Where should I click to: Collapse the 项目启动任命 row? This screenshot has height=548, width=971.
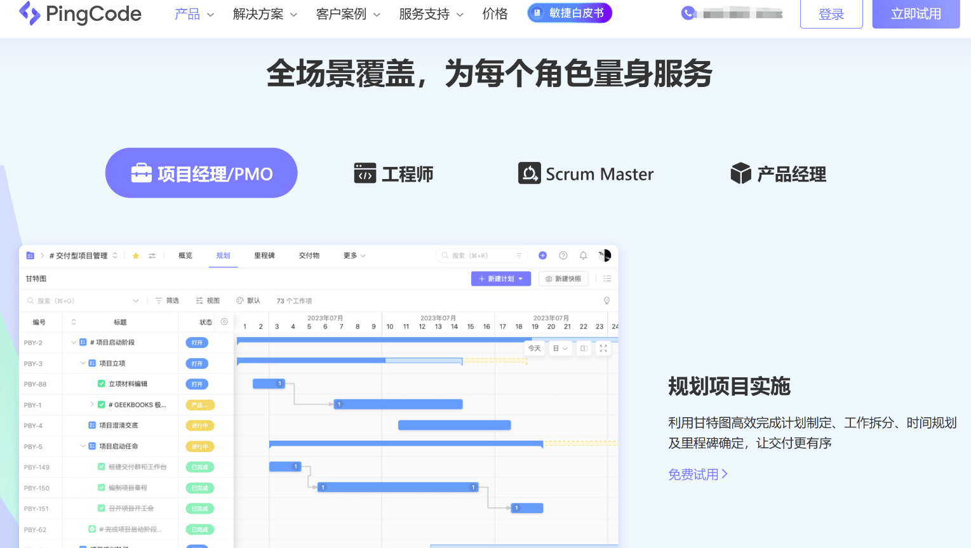[x=83, y=446]
